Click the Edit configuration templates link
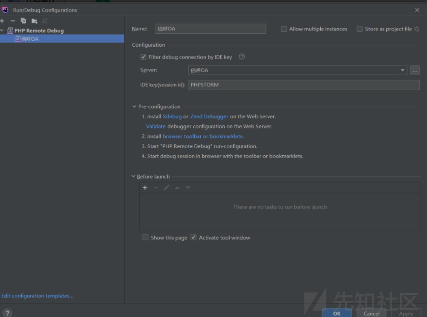This screenshot has height=317, width=427. [x=37, y=296]
